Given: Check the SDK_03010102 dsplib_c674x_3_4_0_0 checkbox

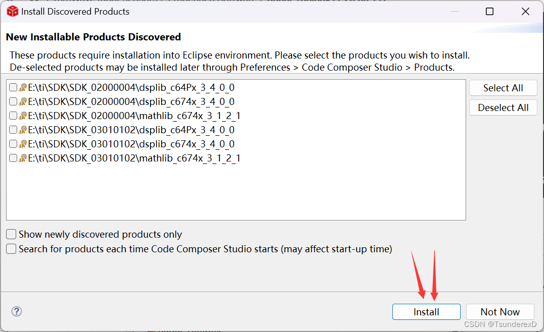Looking at the screenshot, I should pyautogui.click(x=13, y=144).
